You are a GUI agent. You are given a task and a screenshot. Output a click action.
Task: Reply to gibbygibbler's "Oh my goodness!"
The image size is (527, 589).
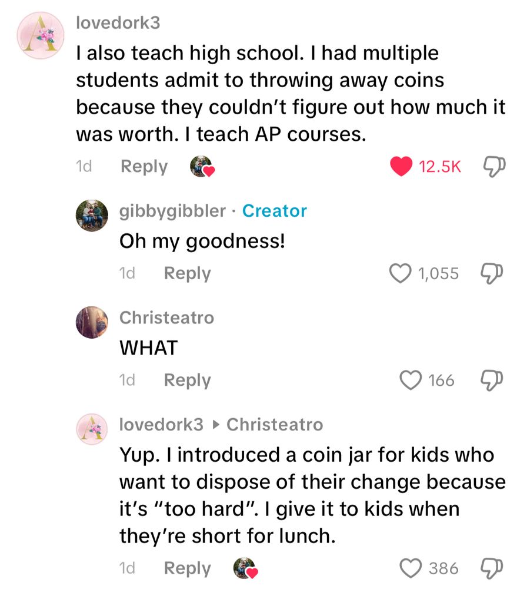[187, 273]
